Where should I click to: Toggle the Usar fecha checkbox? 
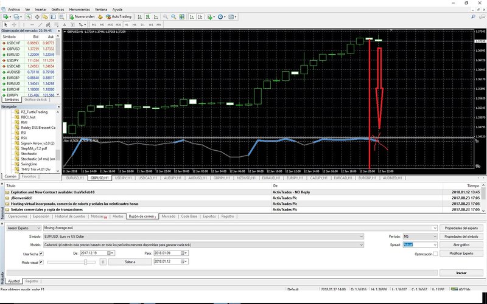coord(41,254)
